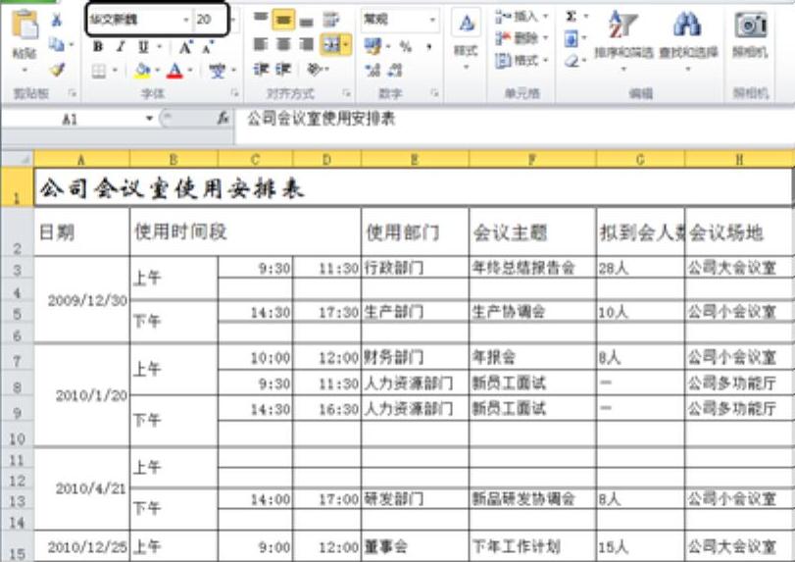Viewport: 795px width, 562px height.
Task: Click the Copy icon
Action: pos(56,45)
